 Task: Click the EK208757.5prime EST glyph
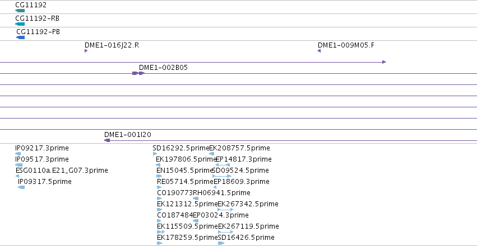211,154
